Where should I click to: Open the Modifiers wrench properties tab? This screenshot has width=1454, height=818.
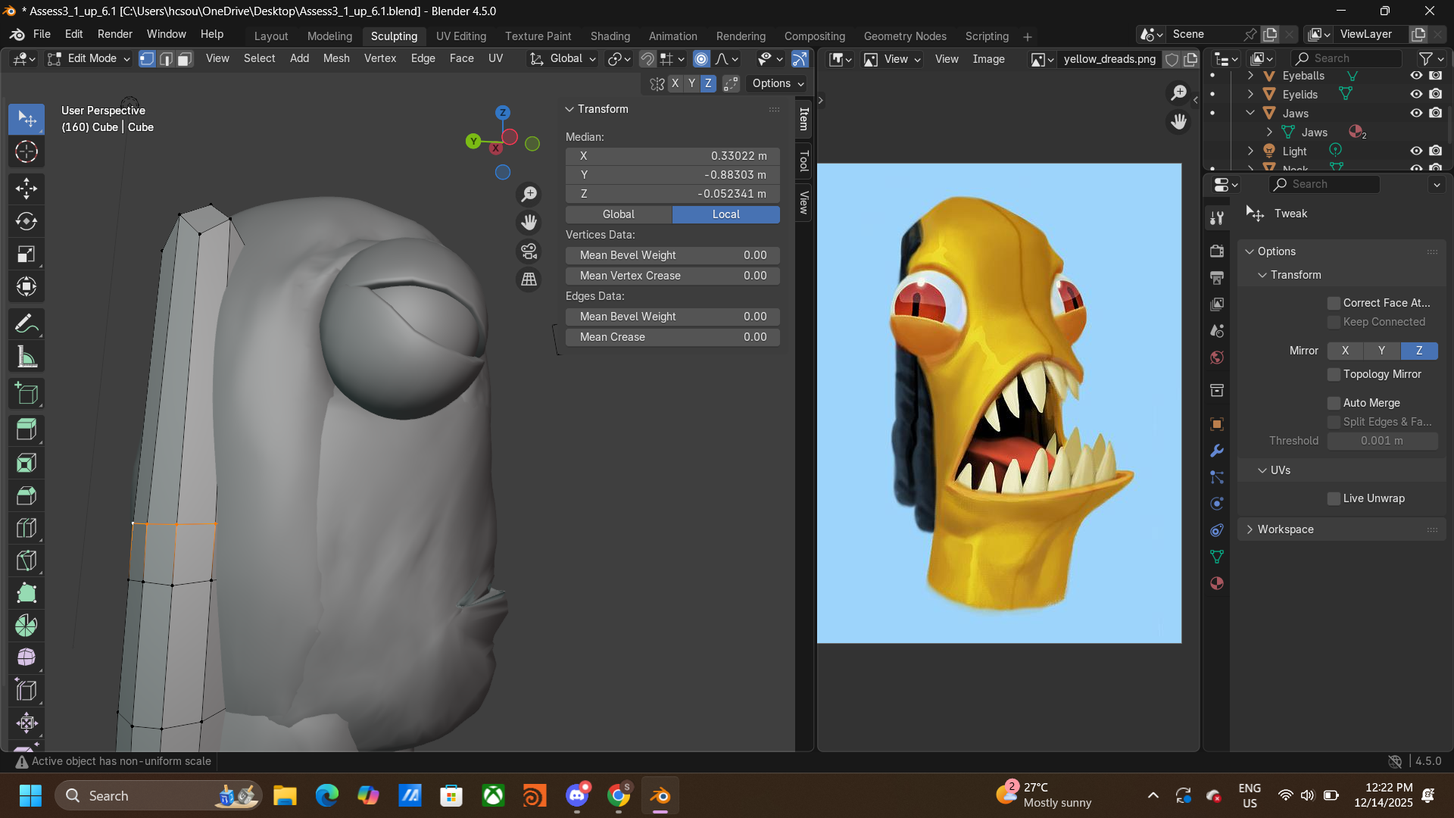[1217, 451]
